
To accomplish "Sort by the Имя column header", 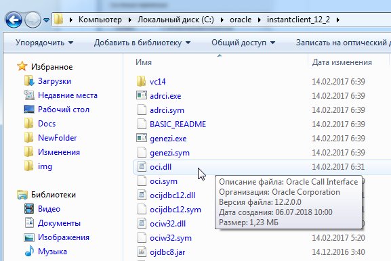I will [x=144, y=62].
